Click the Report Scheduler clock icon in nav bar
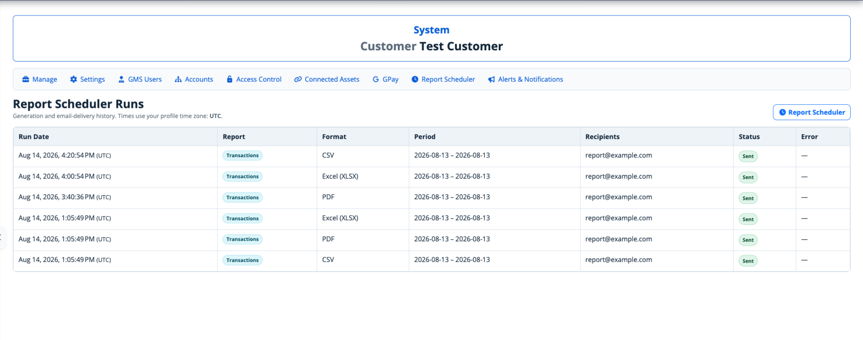 click(415, 79)
